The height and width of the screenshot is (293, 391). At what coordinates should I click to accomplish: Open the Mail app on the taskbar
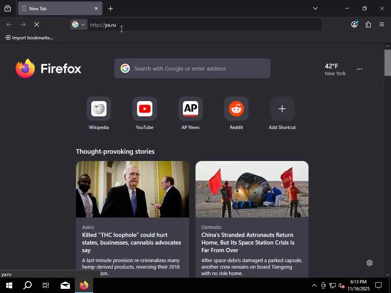tap(65, 285)
